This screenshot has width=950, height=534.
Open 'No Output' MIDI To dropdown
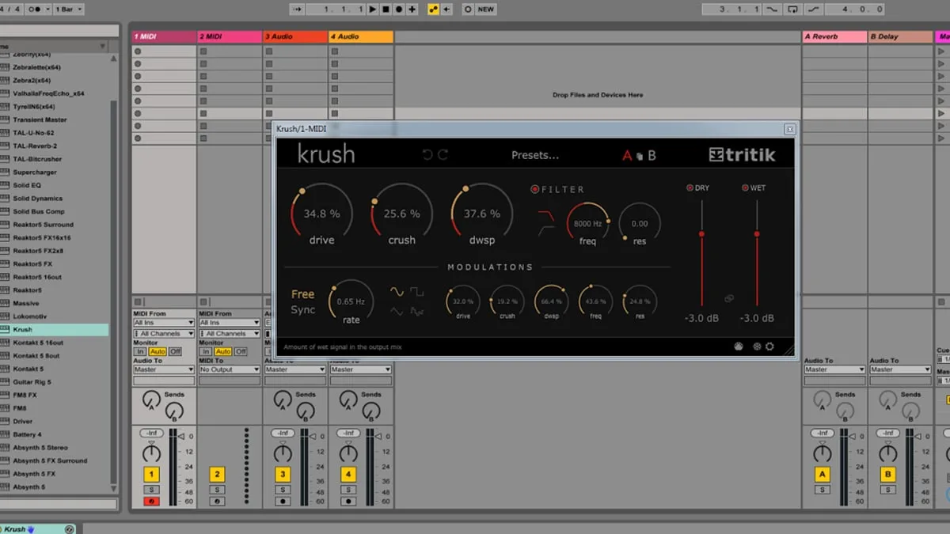tap(229, 369)
